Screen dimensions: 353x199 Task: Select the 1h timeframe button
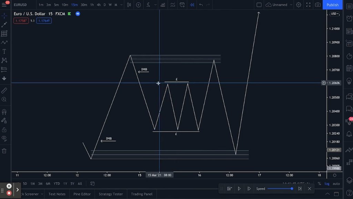[x=92, y=5]
